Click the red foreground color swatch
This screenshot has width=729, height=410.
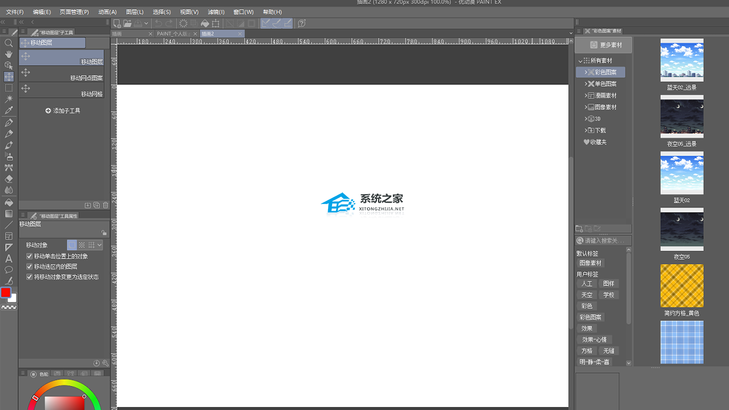[6, 293]
